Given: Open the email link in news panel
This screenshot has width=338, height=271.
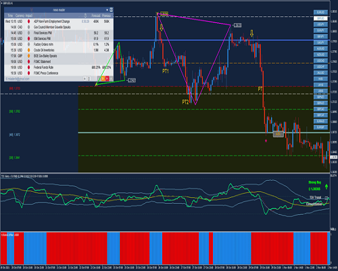Looking at the screenshot, I should pyautogui.click(x=18, y=79).
